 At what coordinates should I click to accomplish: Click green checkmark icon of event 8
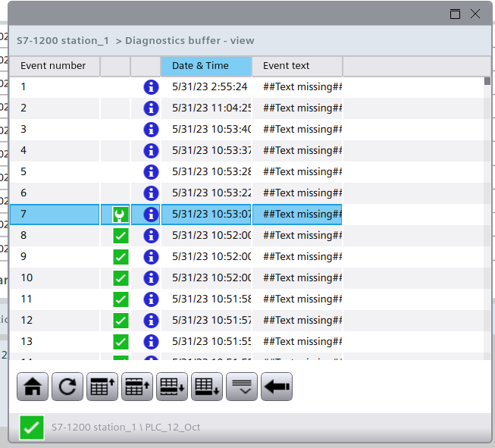point(121,236)
